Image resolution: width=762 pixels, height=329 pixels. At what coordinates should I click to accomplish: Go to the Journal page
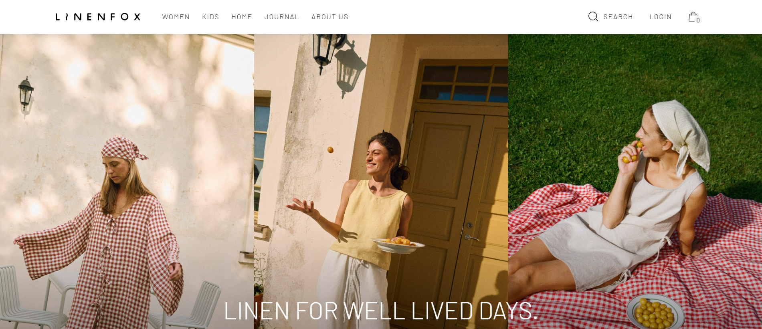[282, 17]
